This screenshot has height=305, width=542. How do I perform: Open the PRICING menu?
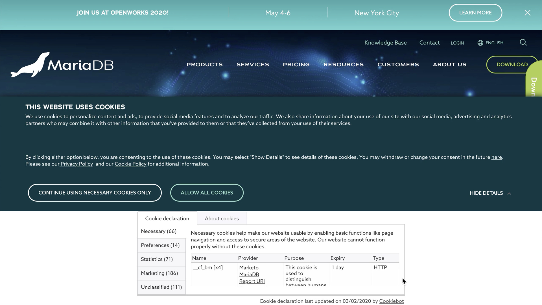tap(296, 64)
